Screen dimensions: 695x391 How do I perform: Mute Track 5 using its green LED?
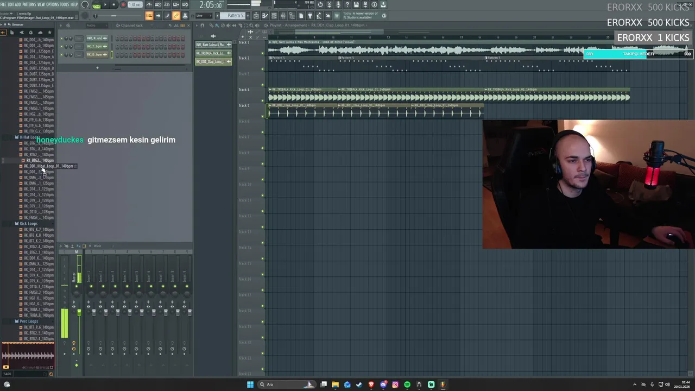[x=263, y=117]
